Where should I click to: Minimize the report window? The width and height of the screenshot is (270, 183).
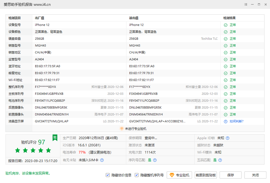pos(252,4)
